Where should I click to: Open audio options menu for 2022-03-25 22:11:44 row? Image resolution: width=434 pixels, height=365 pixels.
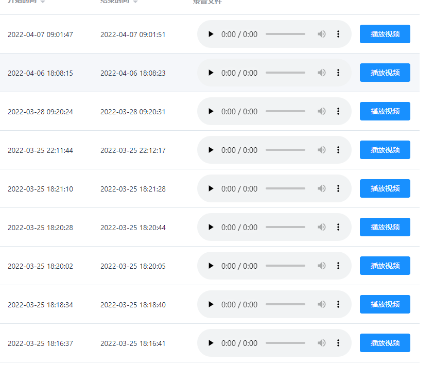[338, 150]
